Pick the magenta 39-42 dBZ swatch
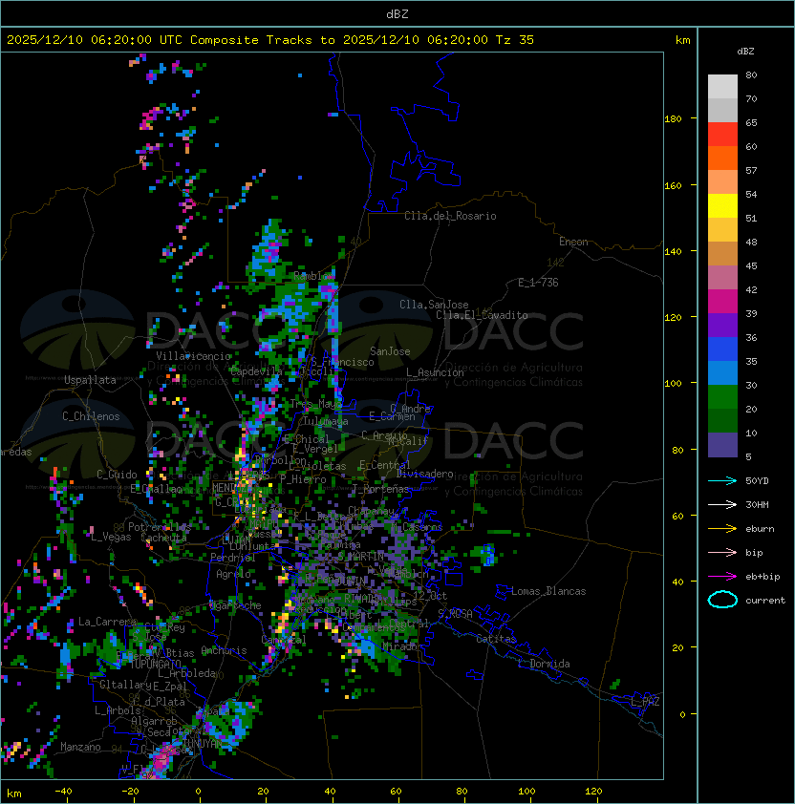This screenshot has width=795, height=804. tap(722, 301)
